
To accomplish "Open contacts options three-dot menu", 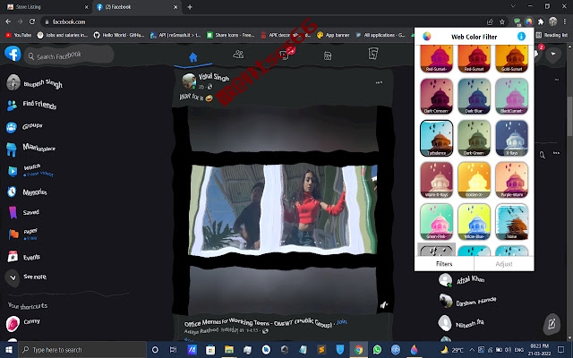I will (x=556, y=153).
